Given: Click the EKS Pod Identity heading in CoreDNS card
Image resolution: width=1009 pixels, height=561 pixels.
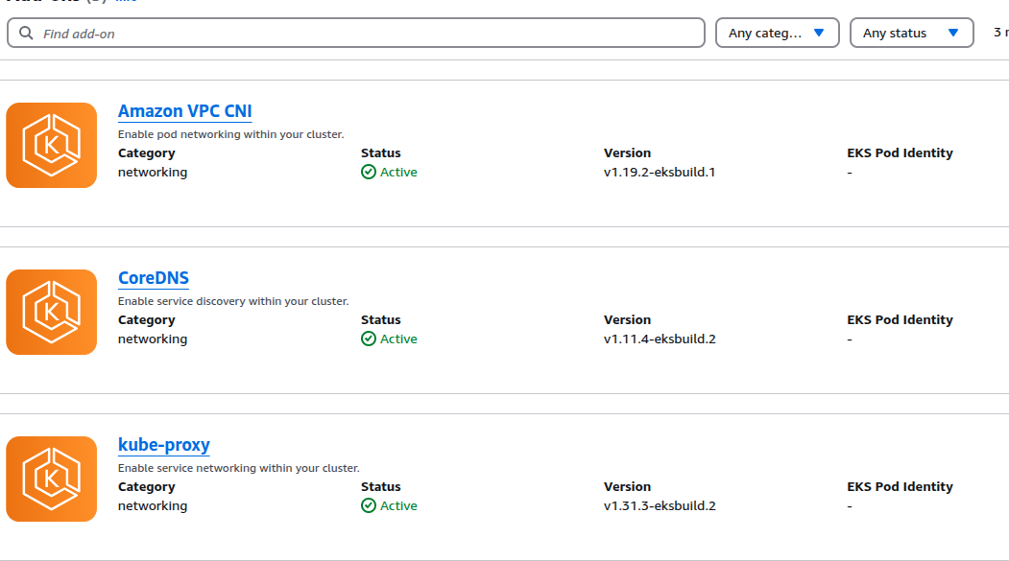Looking at the screenshot, I should coord(900,320).
